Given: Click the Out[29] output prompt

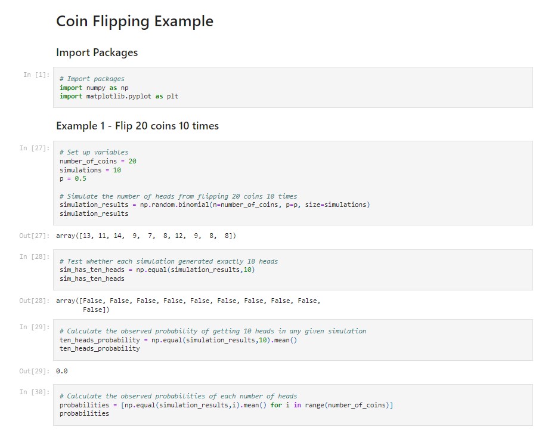Looking at the screenshot, I should coord(34,371).
